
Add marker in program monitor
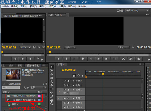pos(59,59)
